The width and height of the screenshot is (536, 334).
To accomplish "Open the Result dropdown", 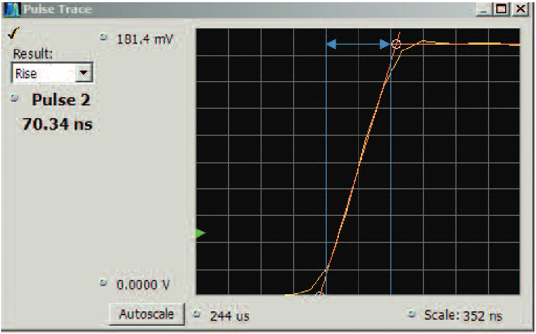I will pos(51,72).
